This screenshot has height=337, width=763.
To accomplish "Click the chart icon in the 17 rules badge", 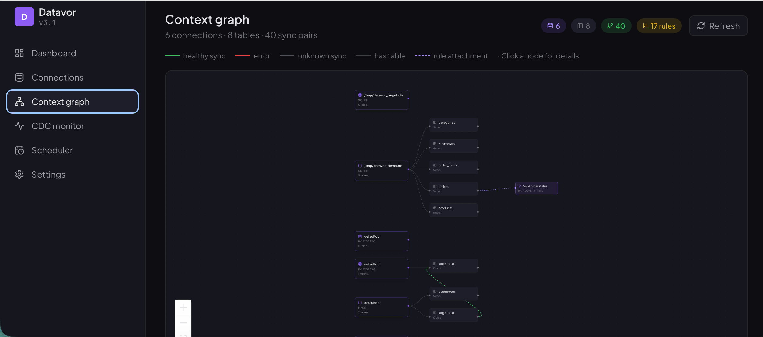I will click(645, 26).
